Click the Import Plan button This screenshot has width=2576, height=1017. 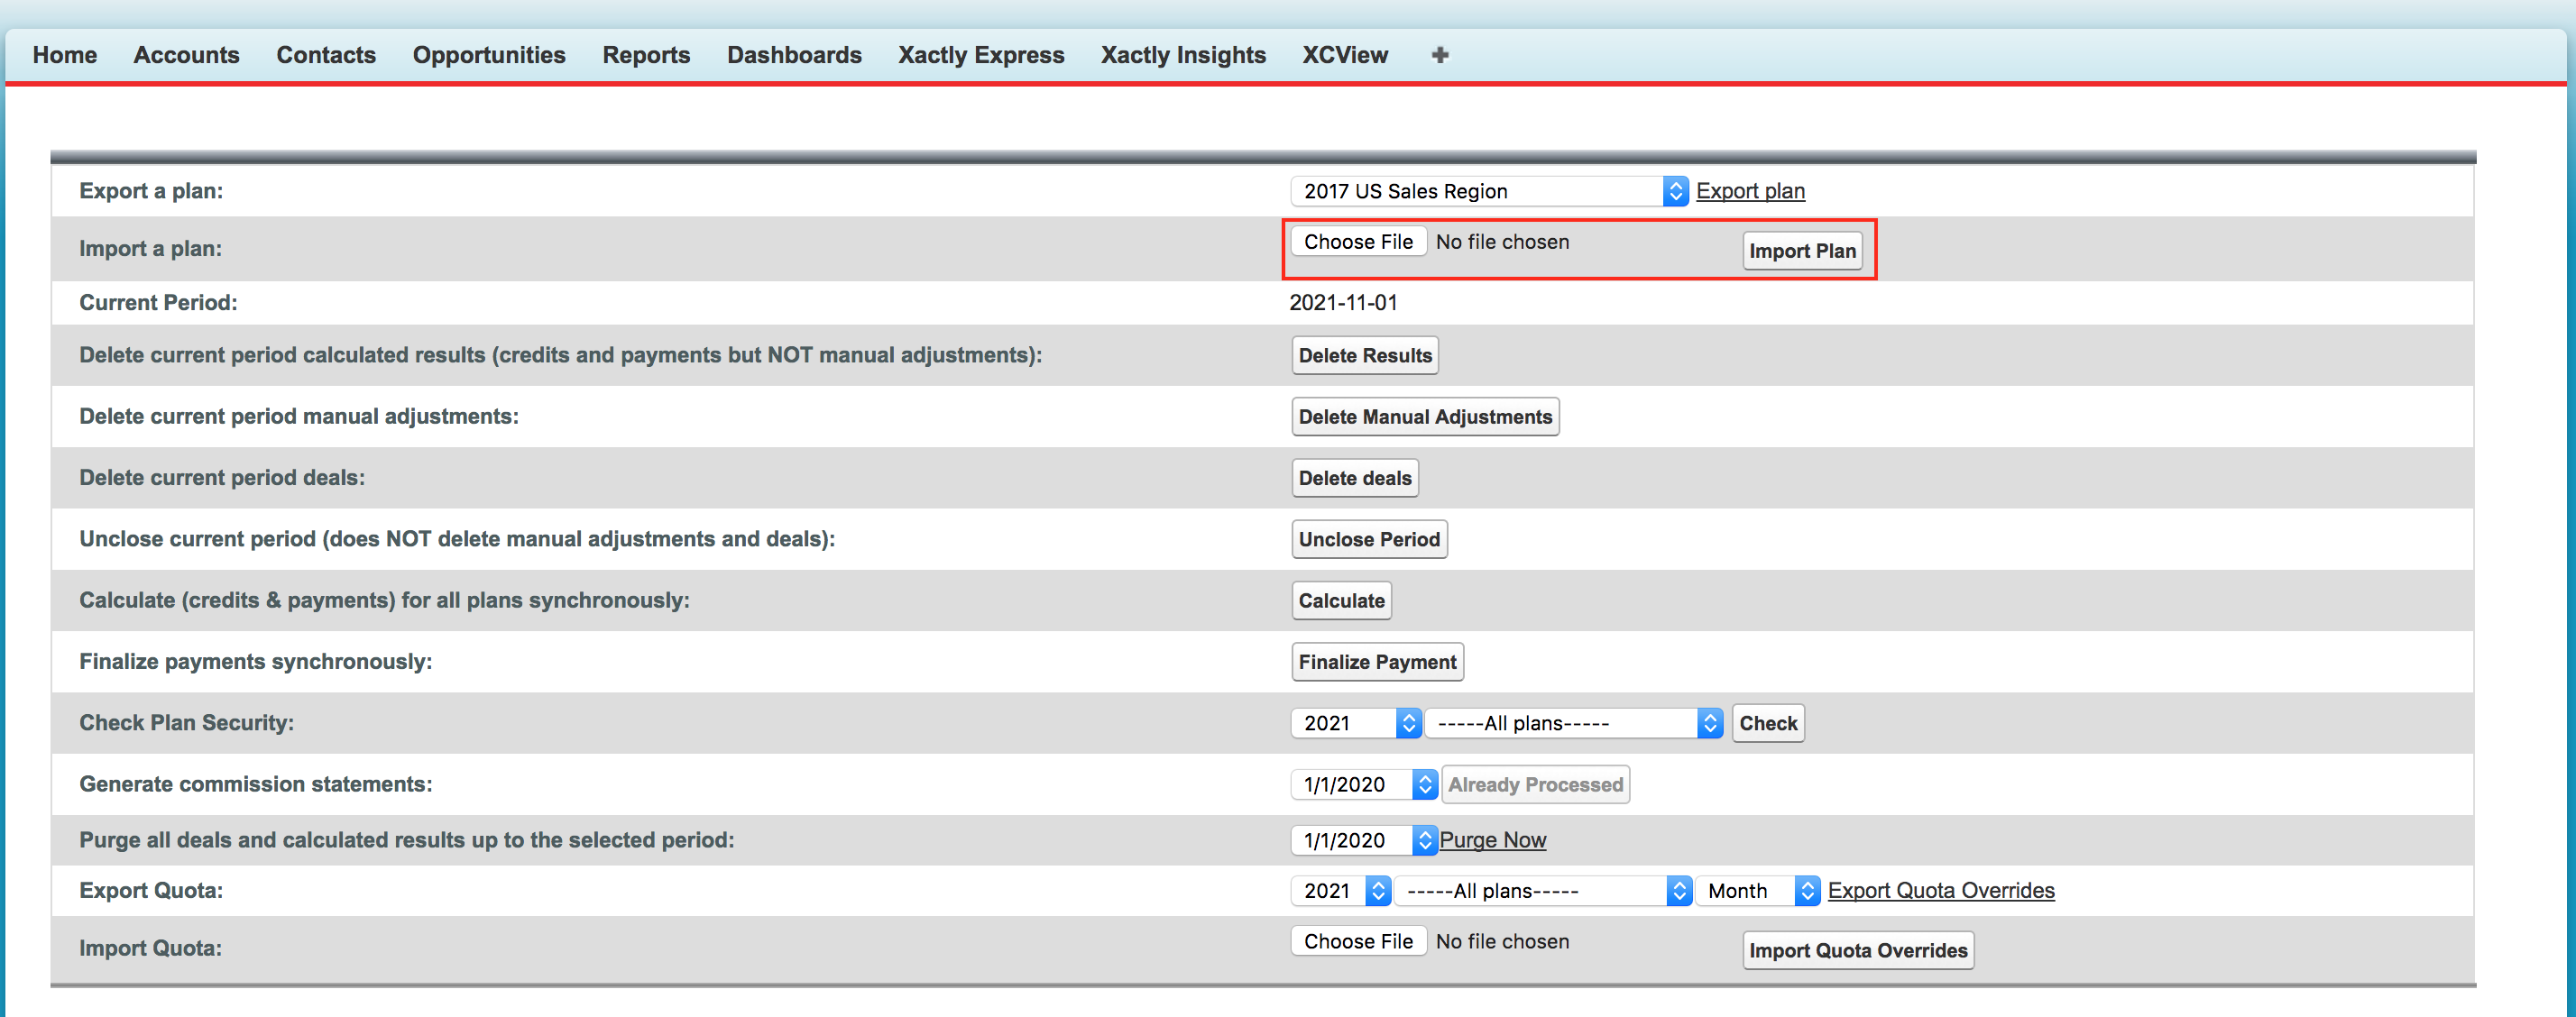point(1802,251)
